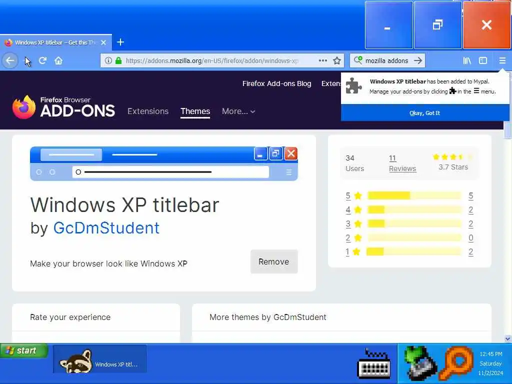Go back with the browser back arrow
This screenshot has height=384, width=512.
10,60
